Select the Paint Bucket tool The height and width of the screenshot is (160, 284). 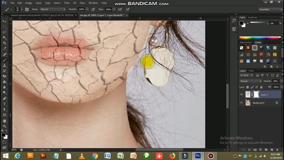[x=4, y=82]
